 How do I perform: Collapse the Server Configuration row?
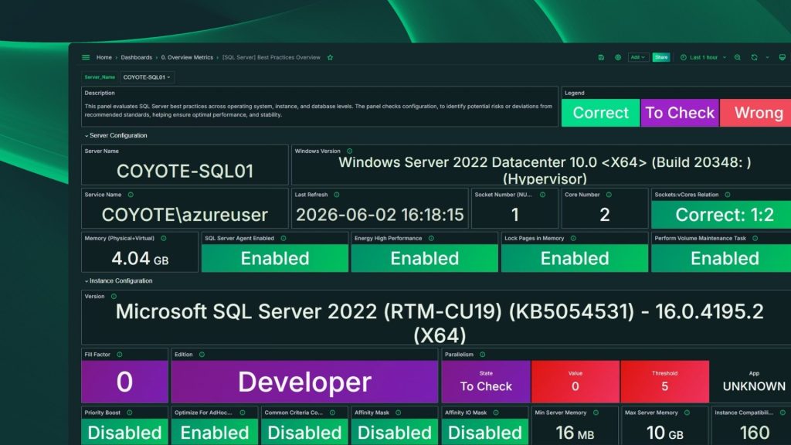click(x=116, y=136)
